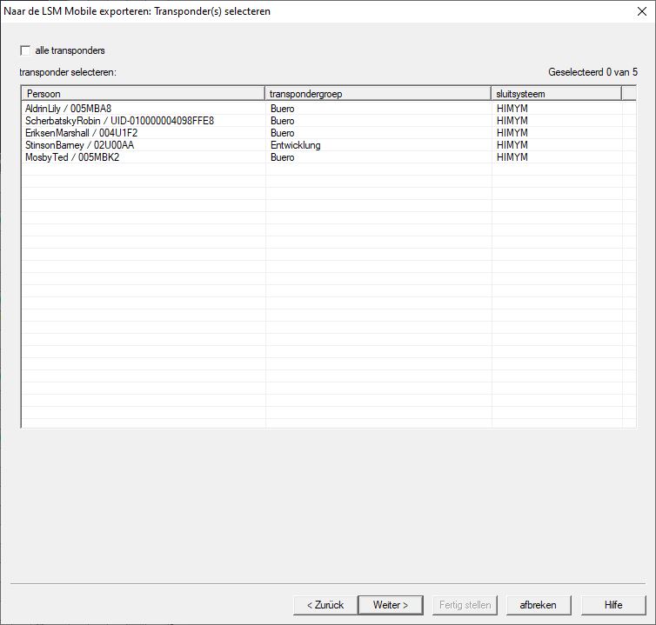Click Buero cell in the AldrinLily row
The width and height of the screenshot is (656, 625).
point(282,109)
